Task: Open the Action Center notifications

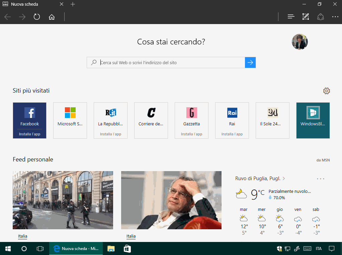Action: tap(332, 248)
